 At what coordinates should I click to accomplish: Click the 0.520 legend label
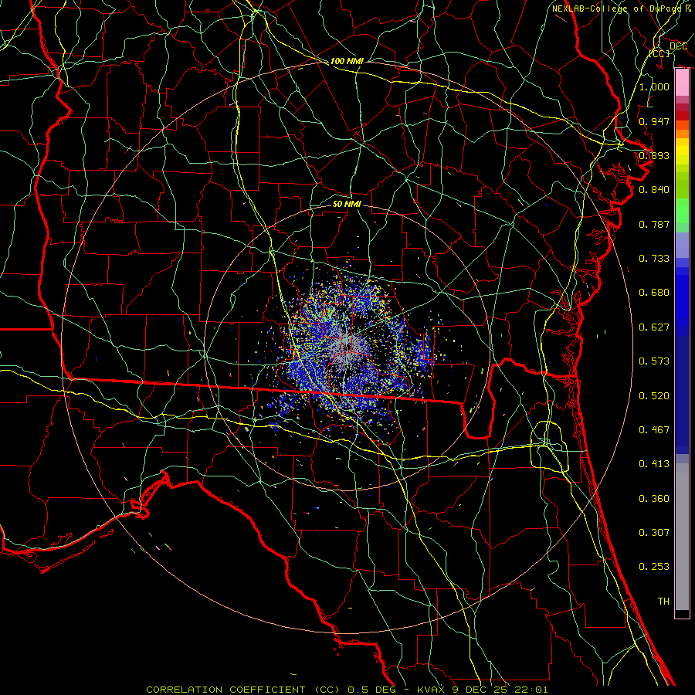coord(654,396)
